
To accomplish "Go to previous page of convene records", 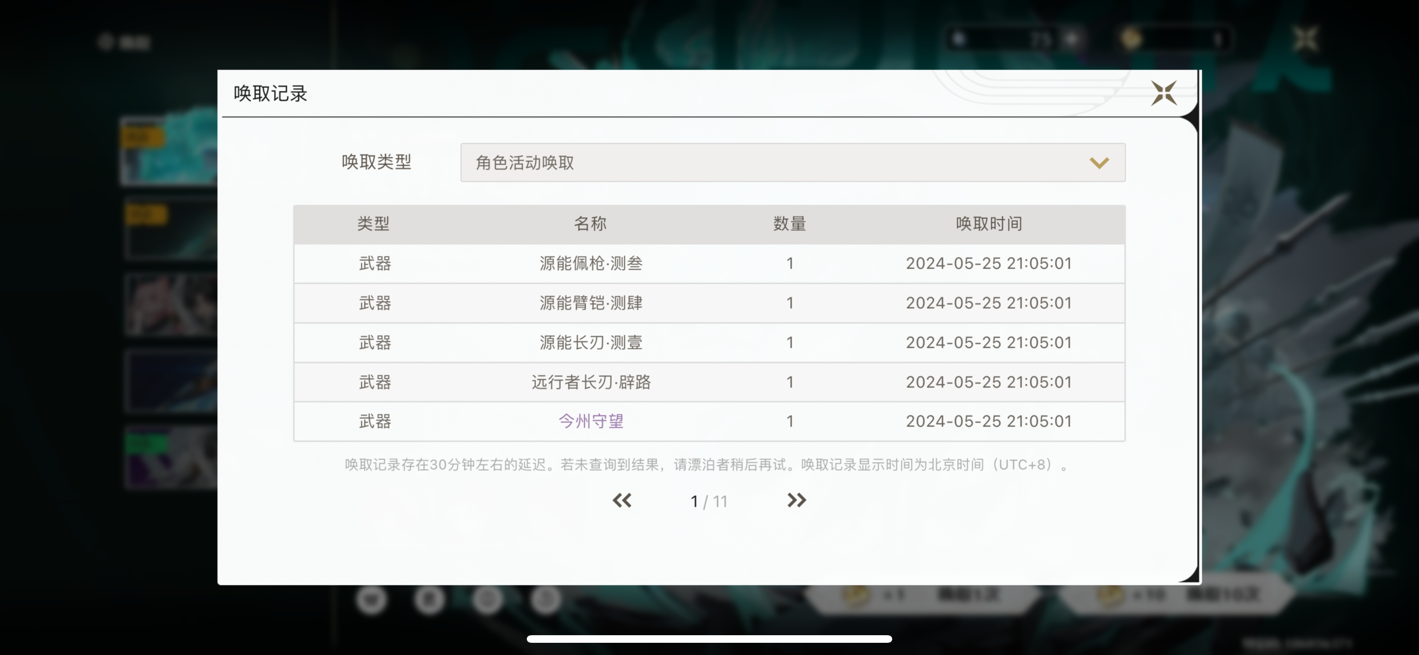I will [x=622, y=500].
